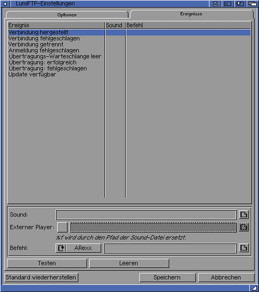Click the Ereignis column header
This screenshot has width=259, height=292.
(x=56, y=25)
